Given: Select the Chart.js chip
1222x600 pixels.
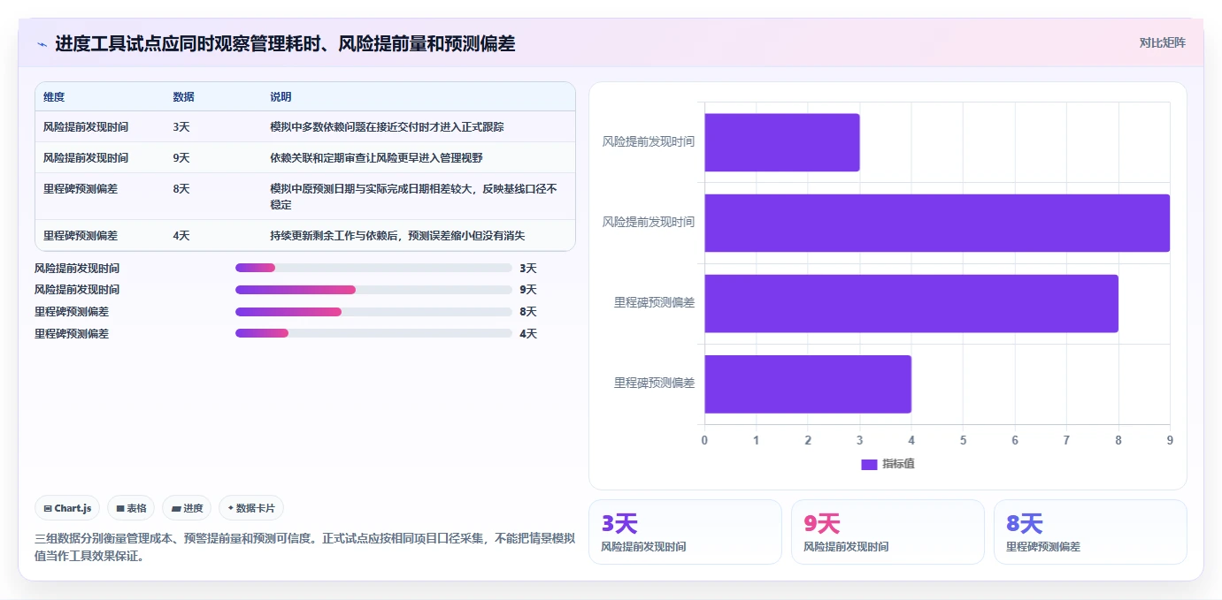Looking at the screenshot, I should (67, 508).
